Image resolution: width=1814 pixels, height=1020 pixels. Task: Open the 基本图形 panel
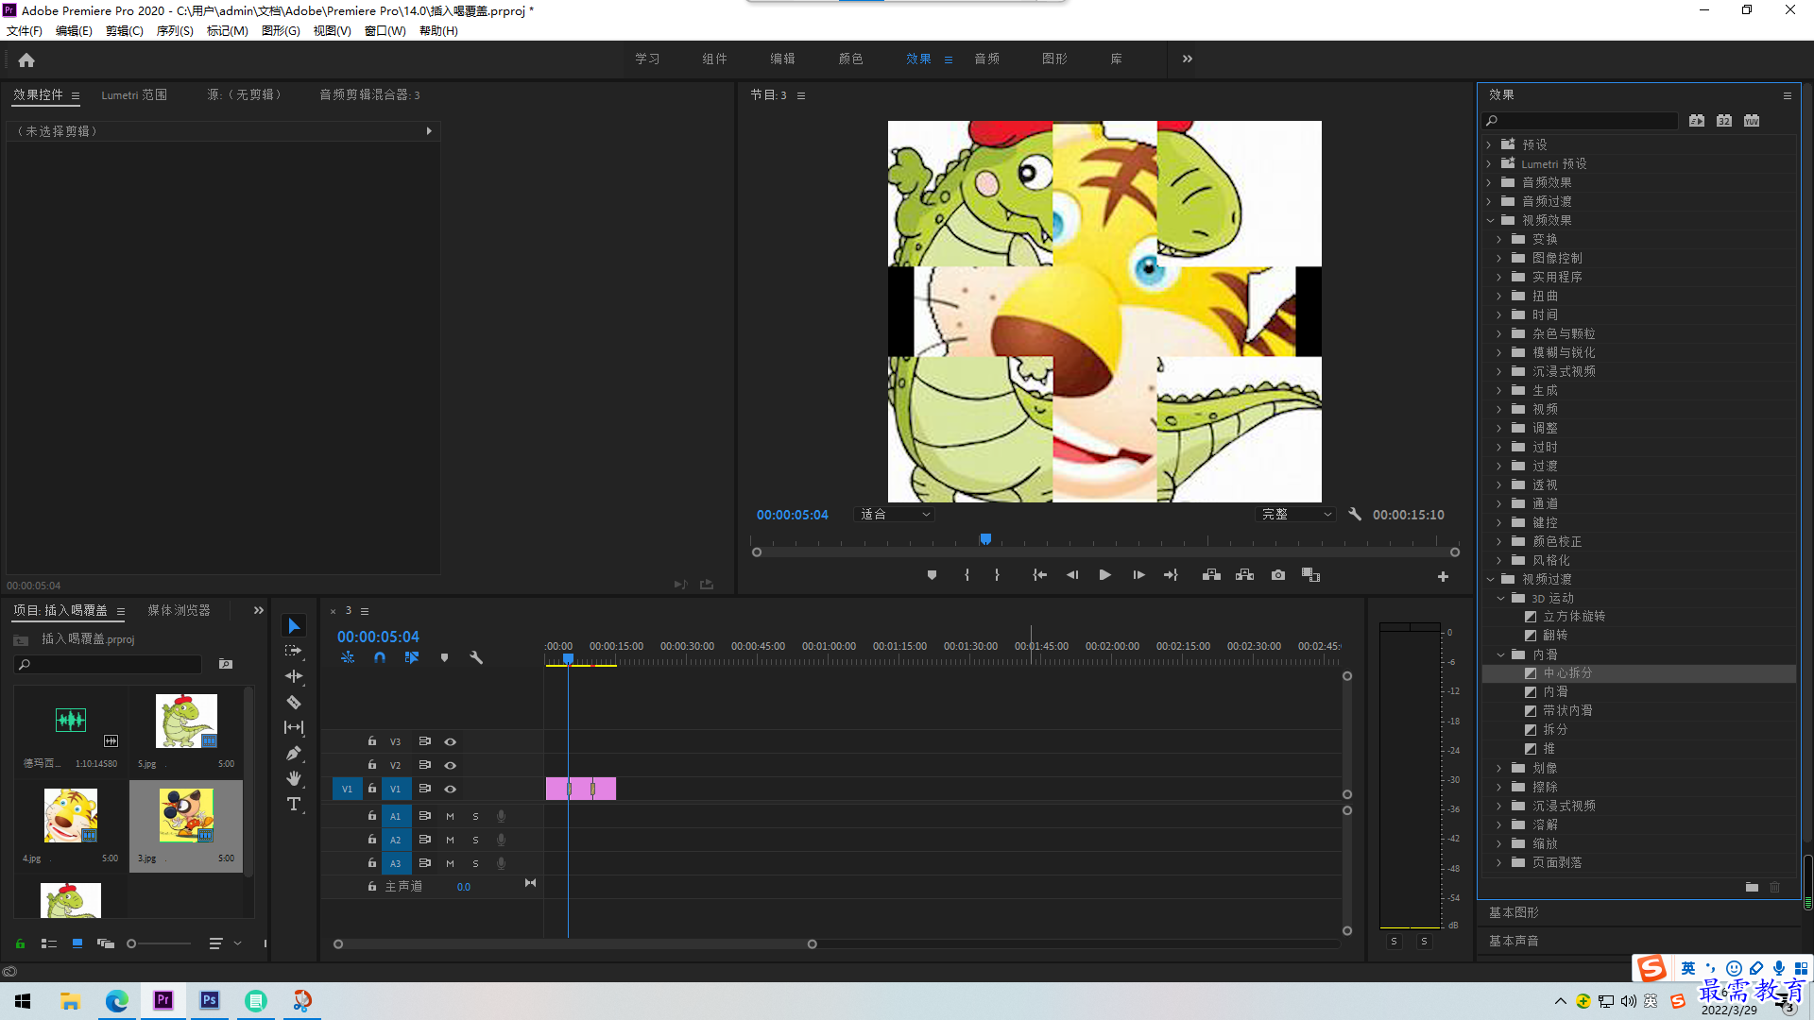pyautogui.click(x=1514, y=912)
